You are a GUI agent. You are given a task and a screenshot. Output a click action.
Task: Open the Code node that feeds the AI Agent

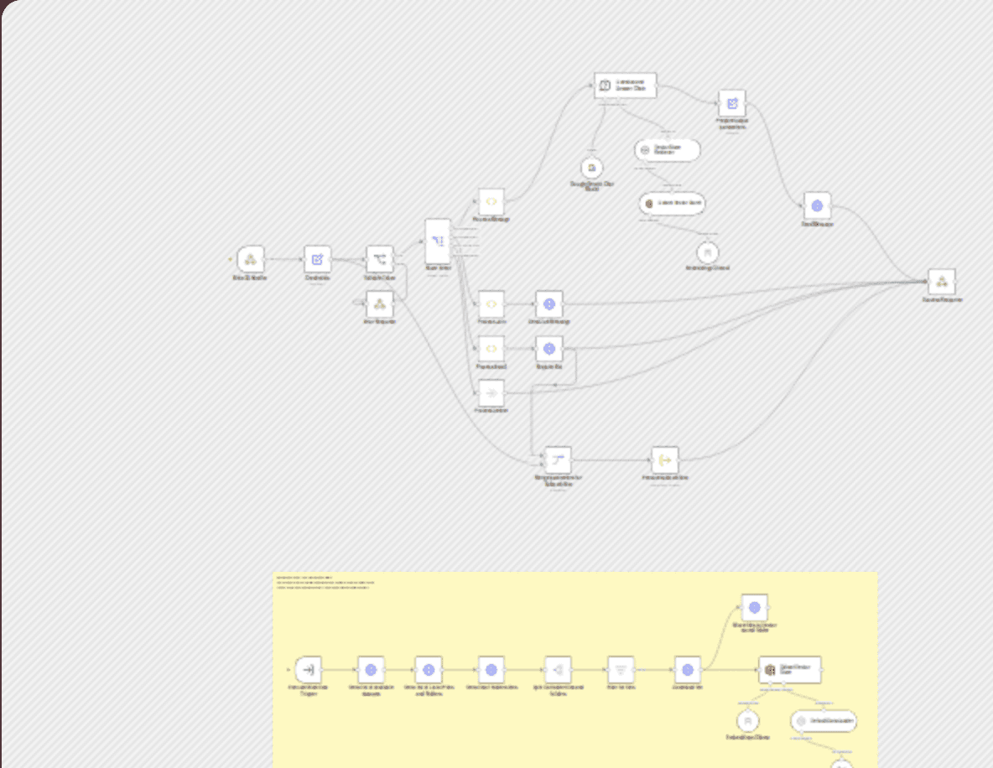point(491,201)
